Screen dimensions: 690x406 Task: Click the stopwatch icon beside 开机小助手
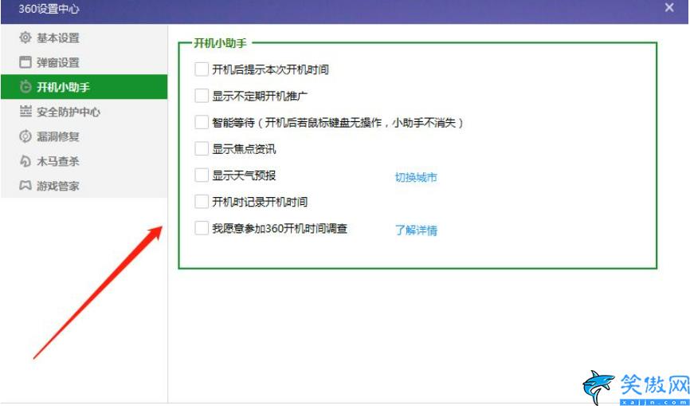25,87
